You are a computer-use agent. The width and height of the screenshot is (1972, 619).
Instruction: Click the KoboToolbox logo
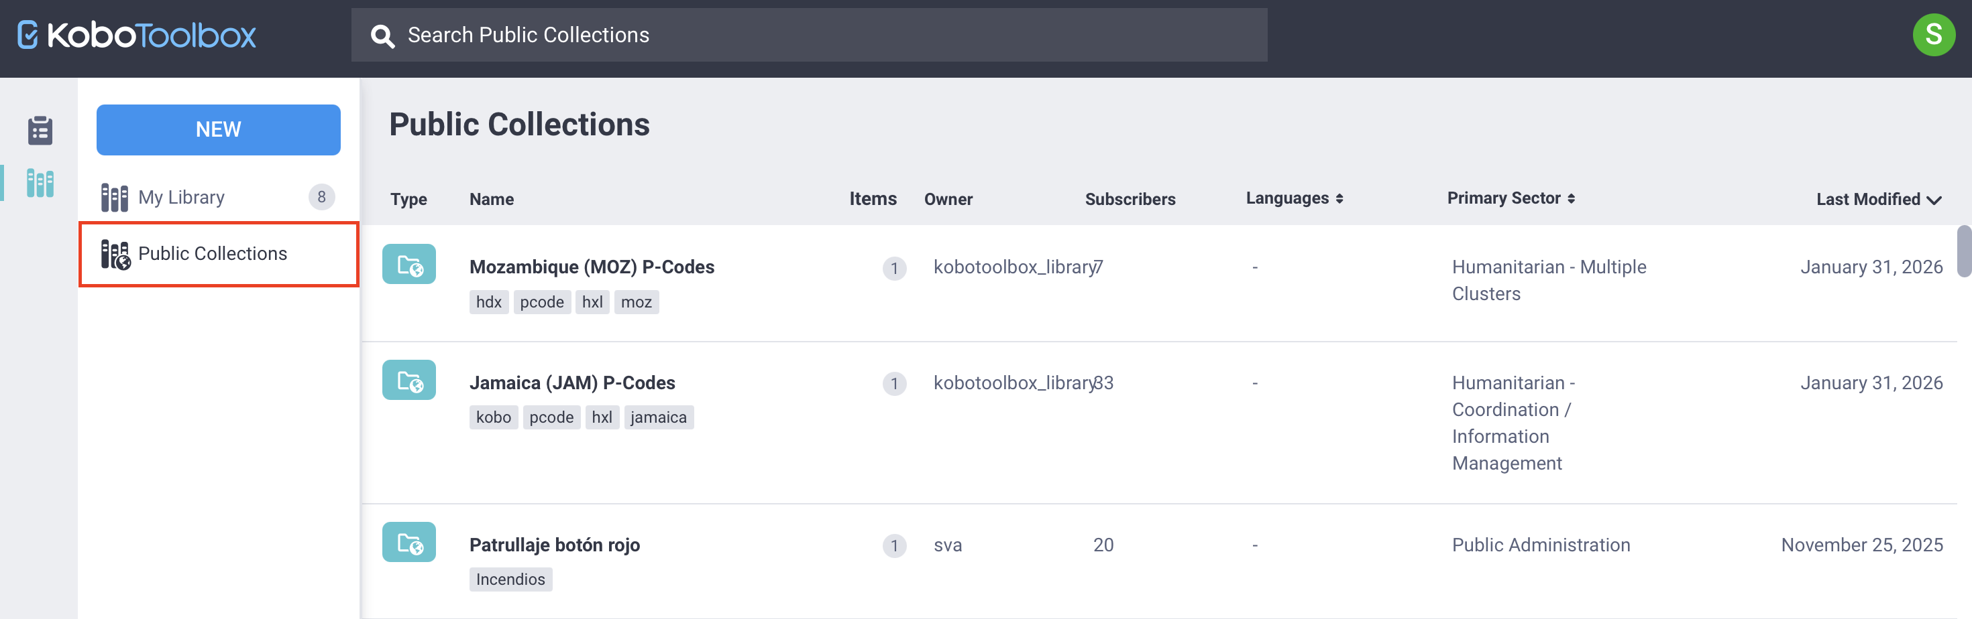click(x=135, y=34)
